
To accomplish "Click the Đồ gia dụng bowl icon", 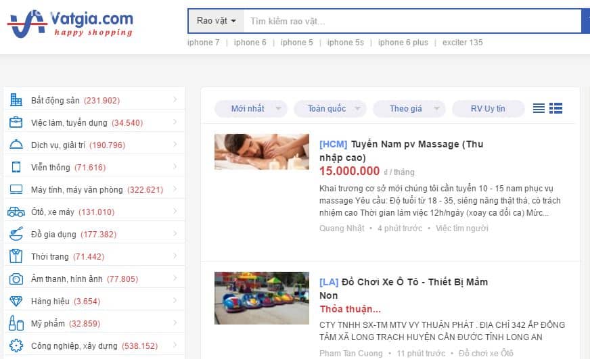I will pos(16,234).
